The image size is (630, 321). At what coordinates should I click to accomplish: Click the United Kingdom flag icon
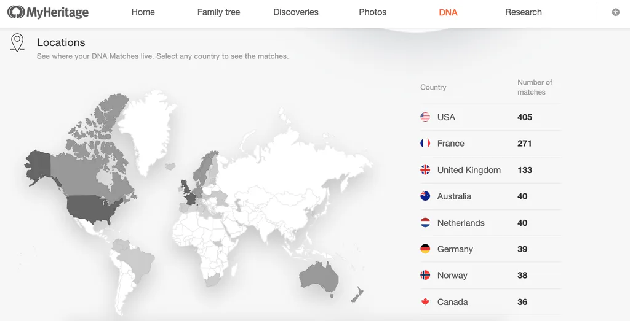click(x=425, y=170)
